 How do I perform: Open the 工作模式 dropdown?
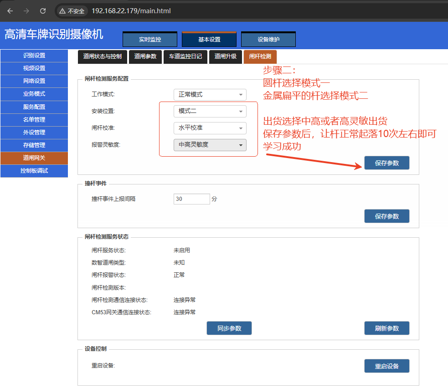coord(210,95)
